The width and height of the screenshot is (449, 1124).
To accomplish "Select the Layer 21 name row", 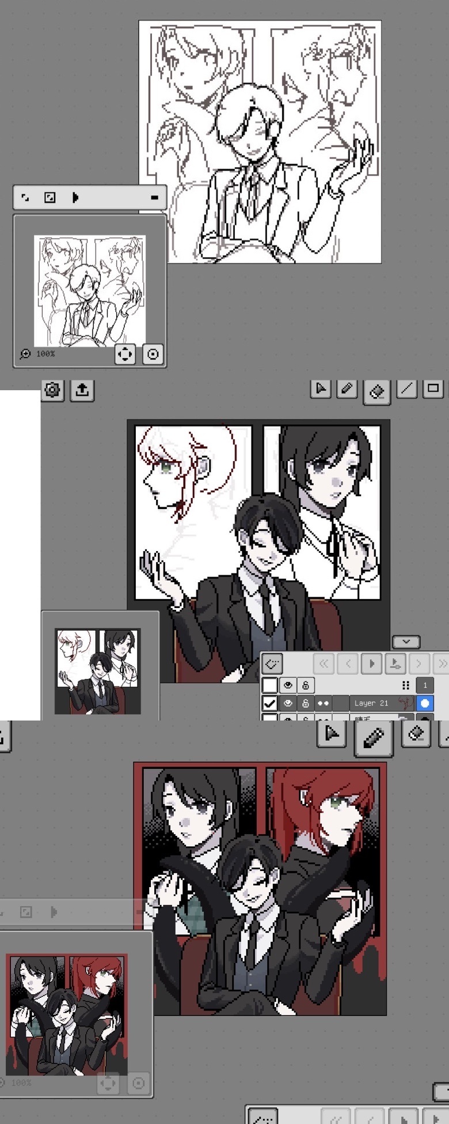I will pos(371,703).
